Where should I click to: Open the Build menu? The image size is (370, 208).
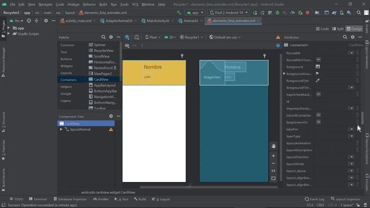pos(103,5)
